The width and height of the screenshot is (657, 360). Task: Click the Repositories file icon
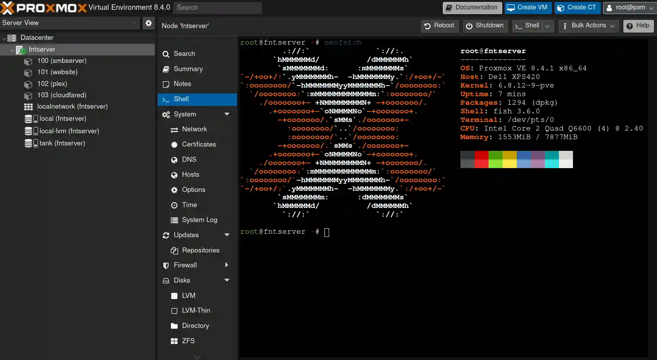(174, 251)
